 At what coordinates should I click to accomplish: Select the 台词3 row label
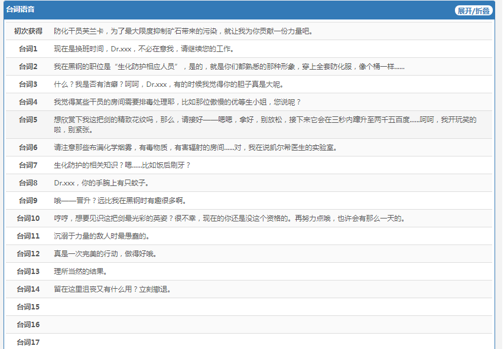(x=28, y=84)
